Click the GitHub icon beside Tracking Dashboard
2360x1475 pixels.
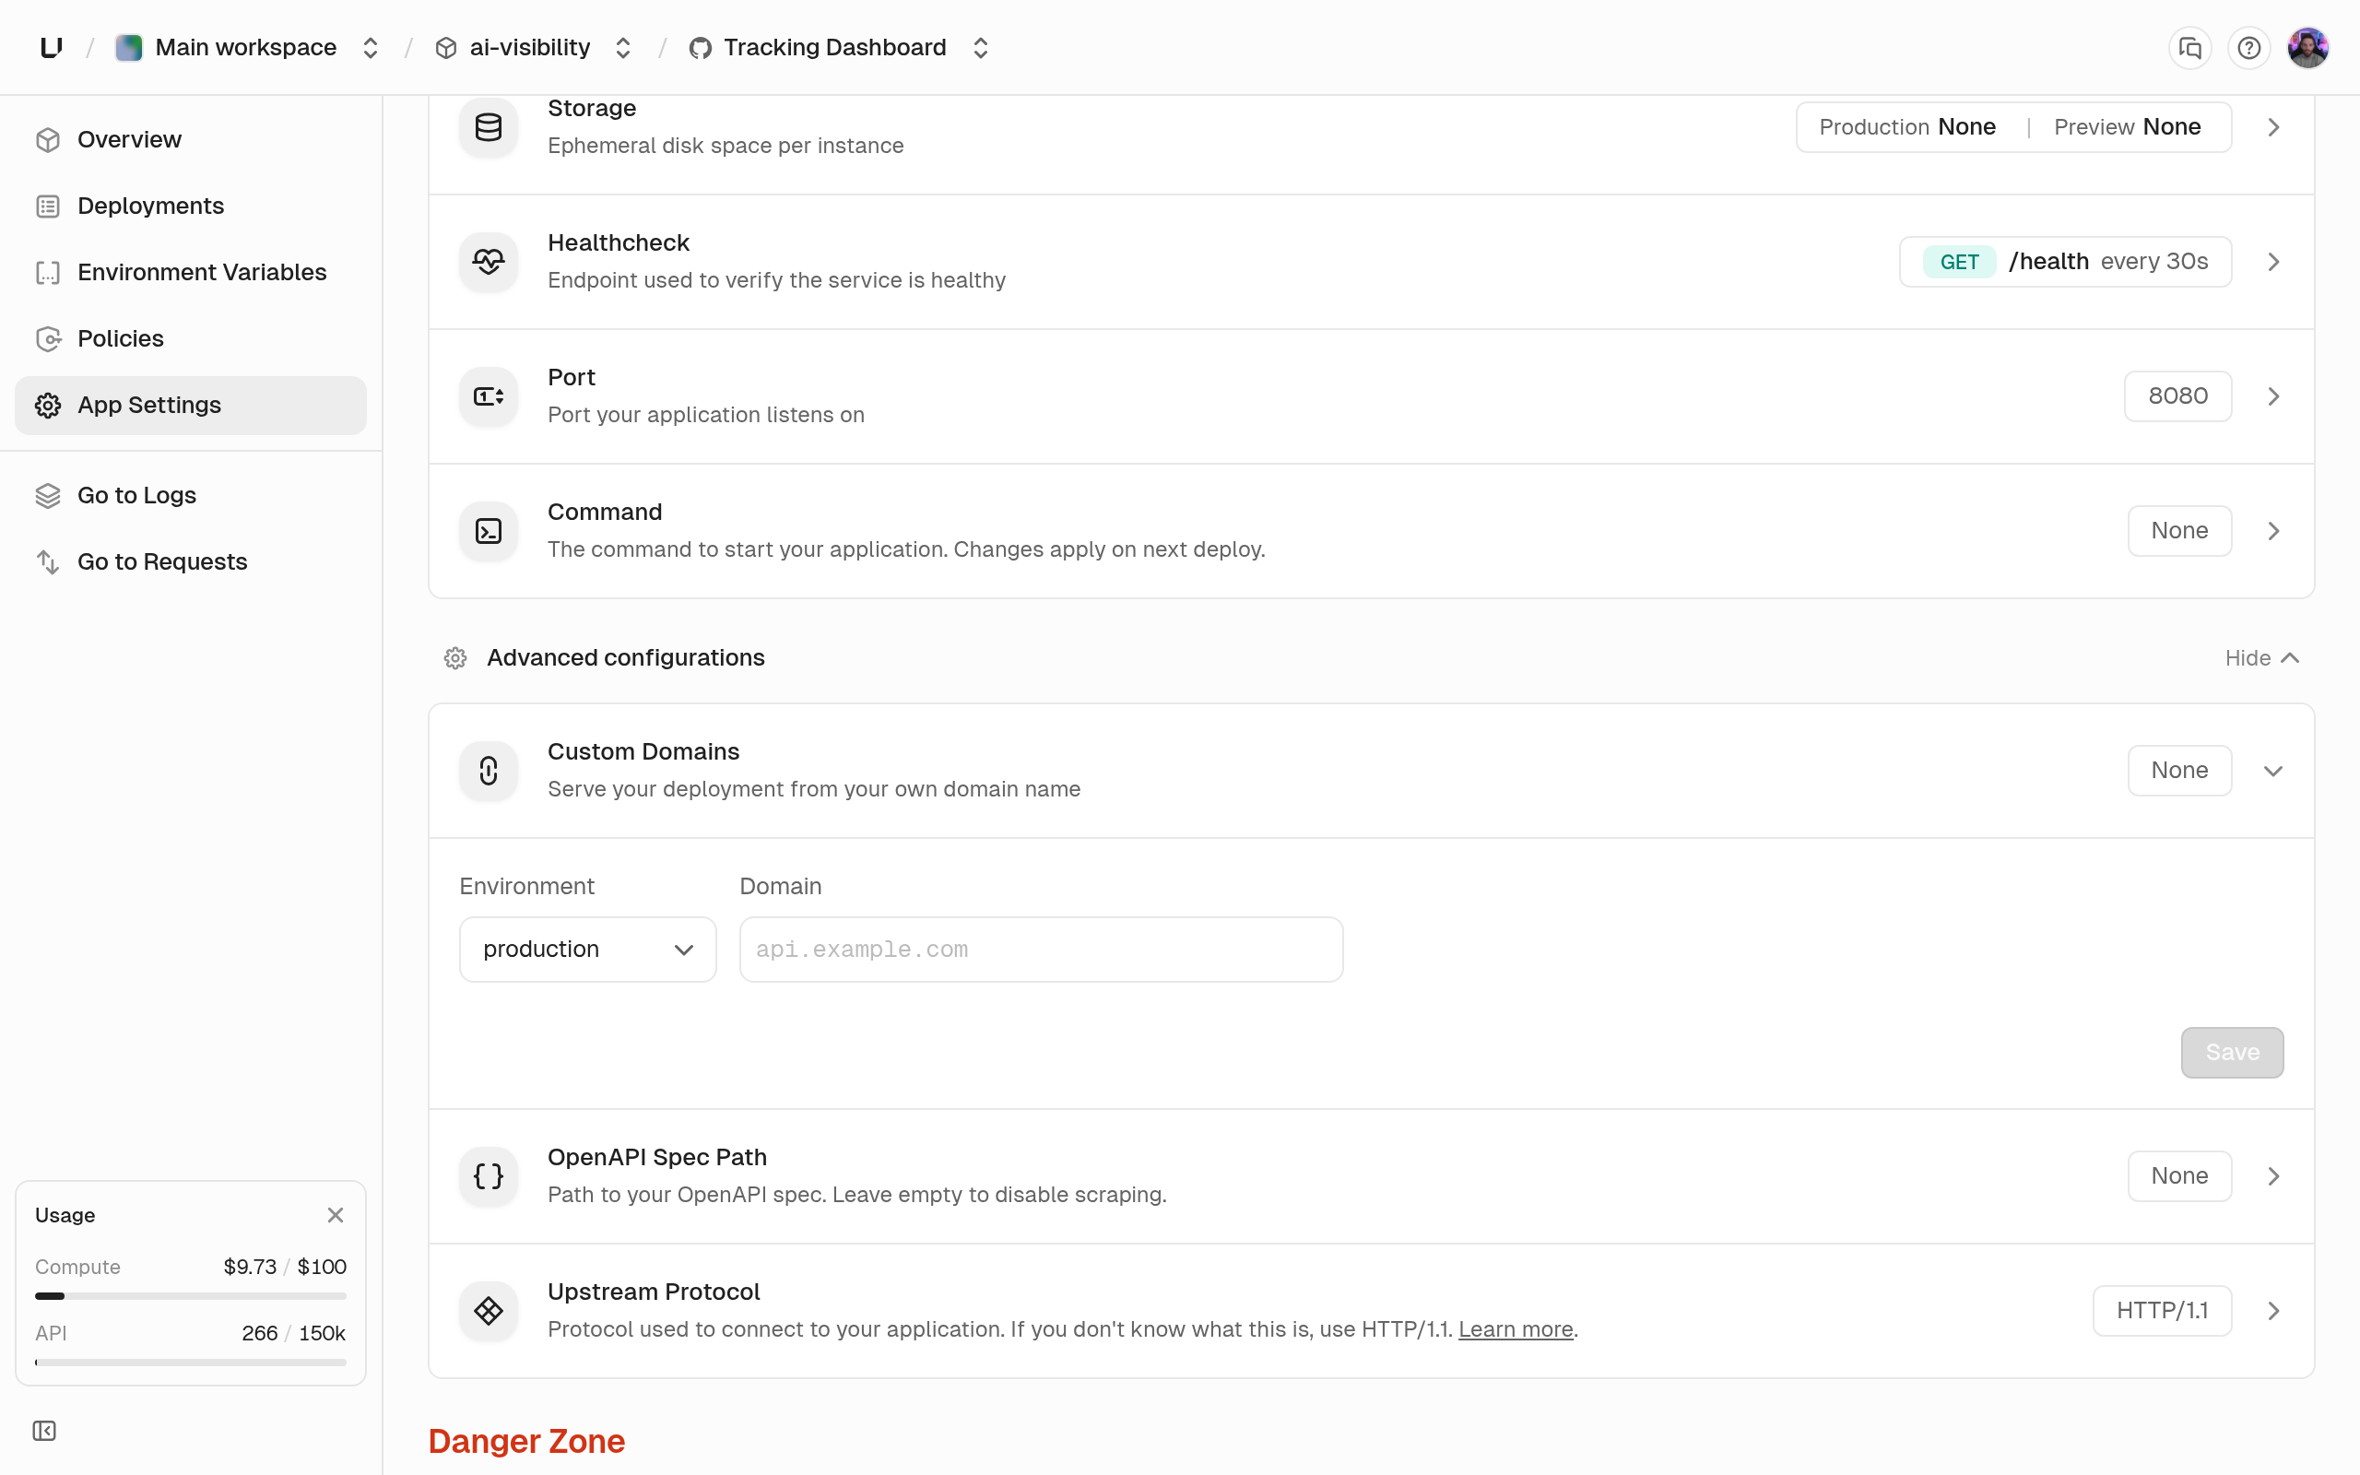click(x=699, y=48)
